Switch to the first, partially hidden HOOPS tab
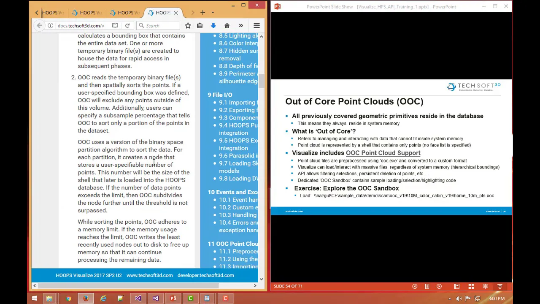Viewport: 540px width, 304px height. (52, 13)
